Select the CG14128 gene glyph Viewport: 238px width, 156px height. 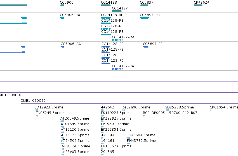tap(106, 5)
